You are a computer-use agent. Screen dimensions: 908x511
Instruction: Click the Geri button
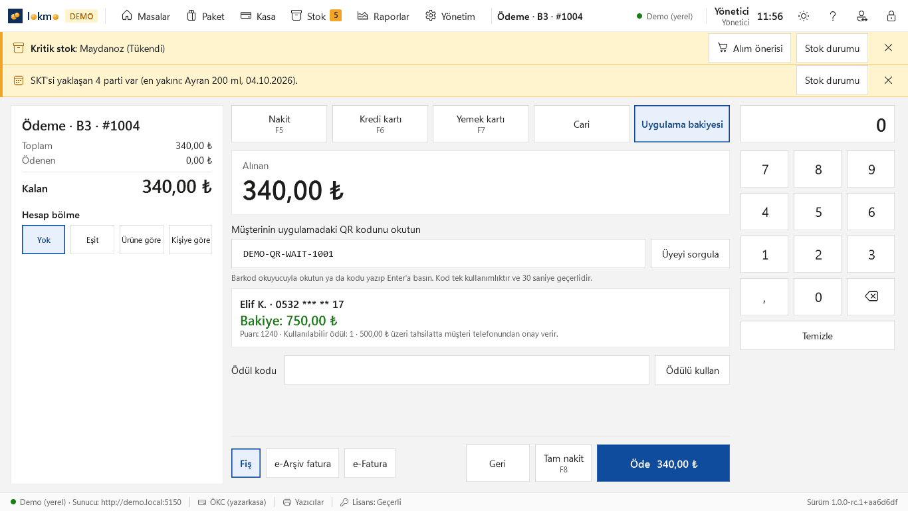[x=498, y=463]
